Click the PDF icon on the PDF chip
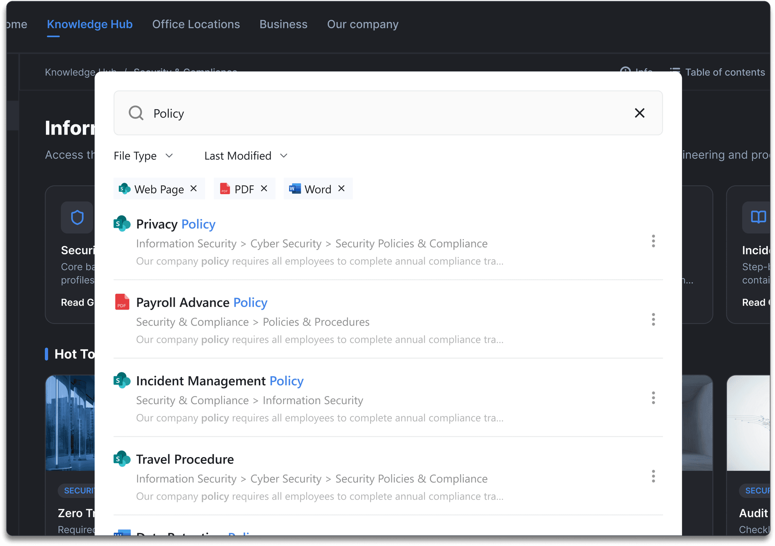Image resolution: width=775 pixels, height=546 pixels. pos(225,189)
